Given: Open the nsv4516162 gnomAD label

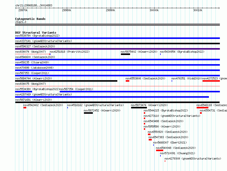Looking at the screenshot, I should click(95, 105).
